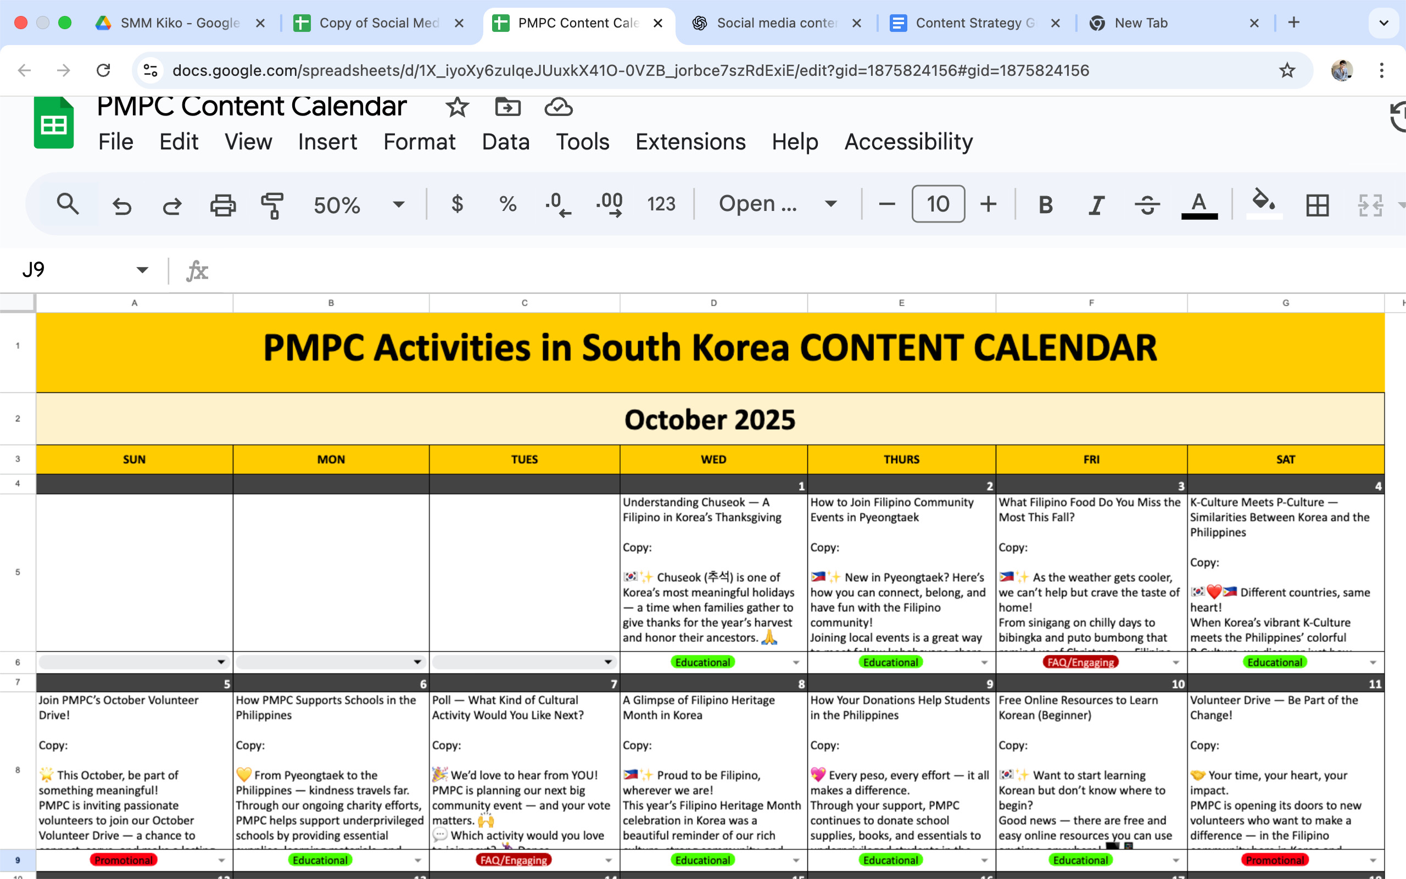The width and height of the screenshot is (1406, 879).
Task: Open the font family dropdown
Action: pos(831,204)
